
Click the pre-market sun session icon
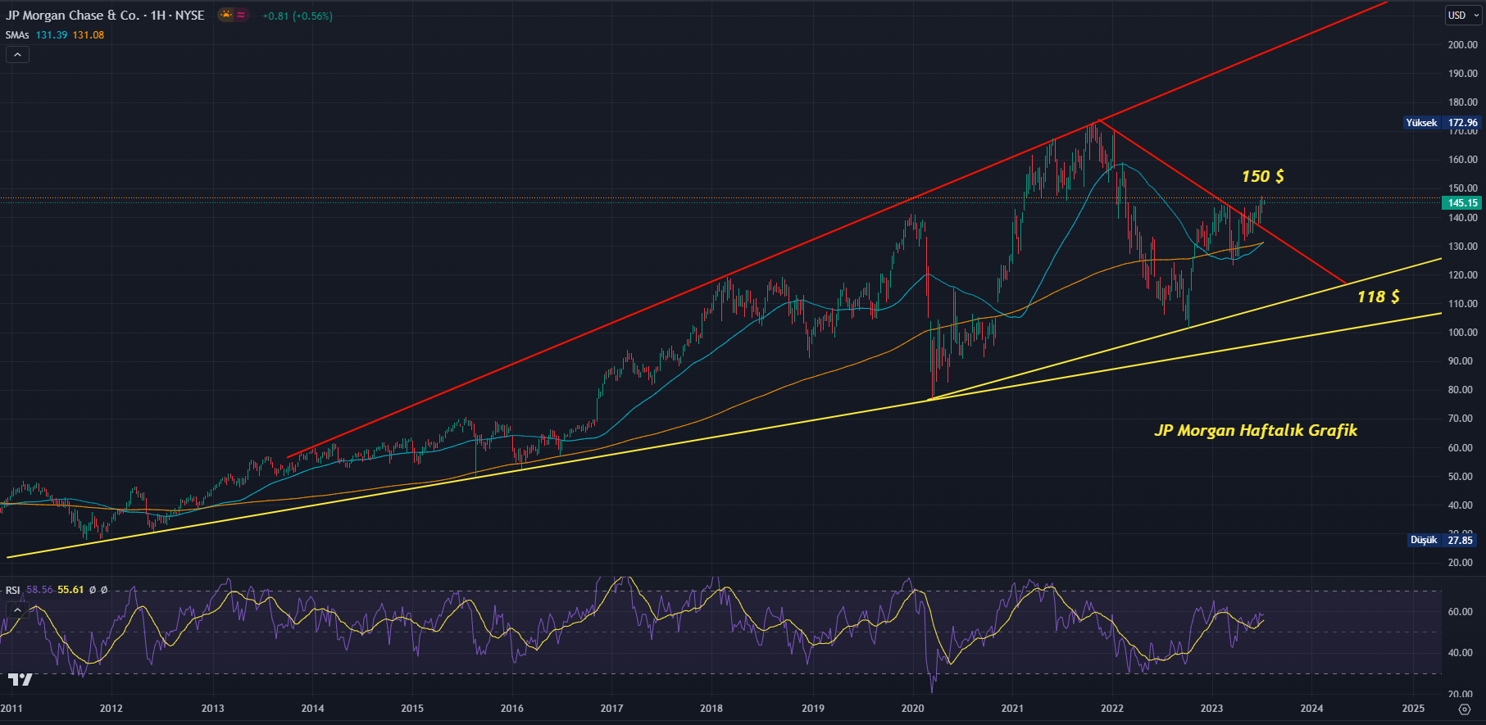225,15
